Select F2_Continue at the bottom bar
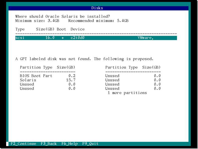 point(23,144)
